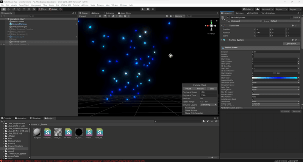Toggle the Static checkbox
303x162 pixels.
click(292, 17)
